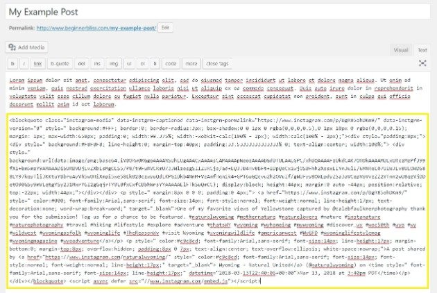Switch to the Visual editor tab
Viewport: 437px width, 293px height.
[401, 50]
